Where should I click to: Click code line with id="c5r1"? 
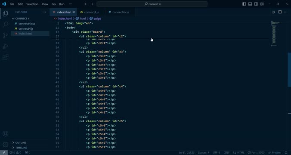101,147
